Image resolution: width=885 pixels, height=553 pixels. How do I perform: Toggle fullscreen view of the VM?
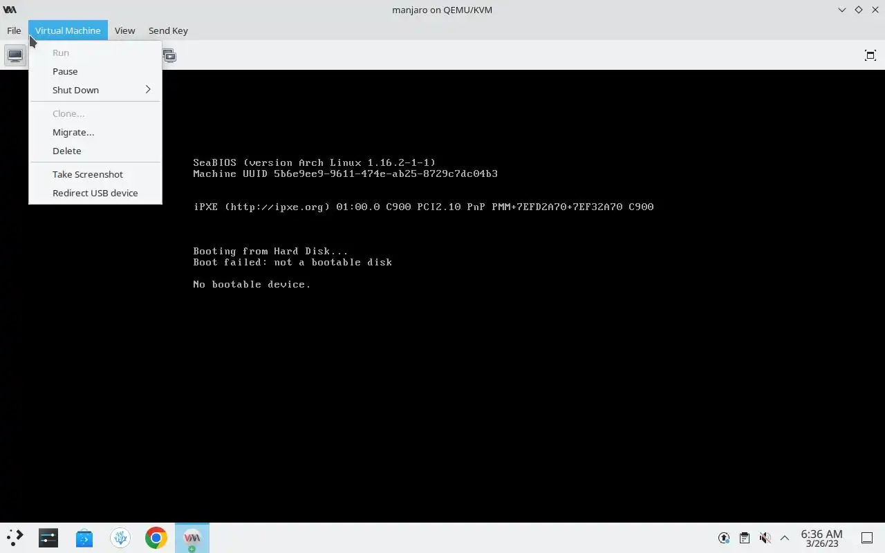(x=870, y=55)
